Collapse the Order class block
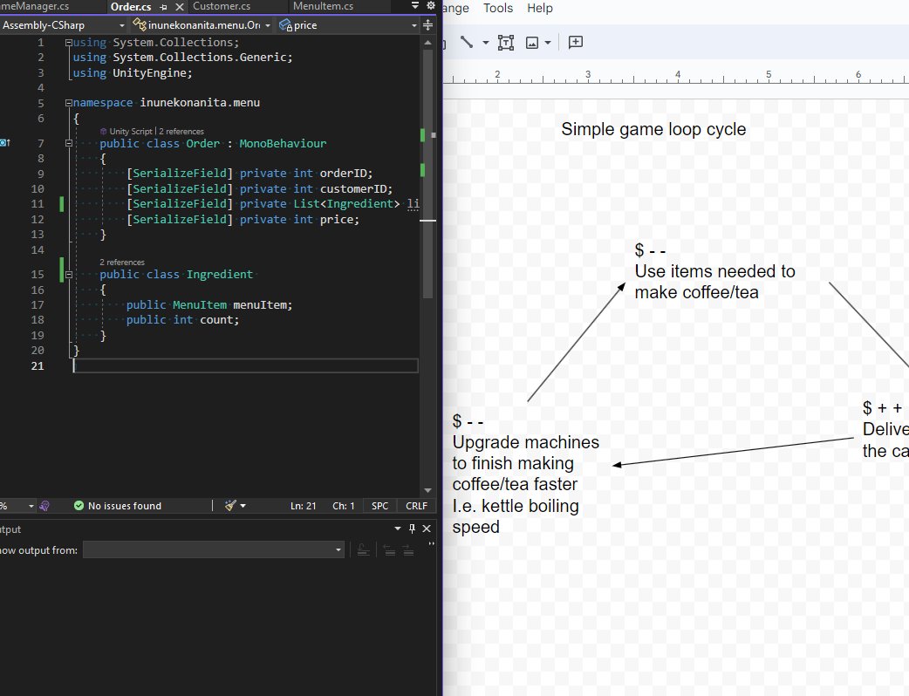The width and height of the screenshot is (909, 696). 68,143
